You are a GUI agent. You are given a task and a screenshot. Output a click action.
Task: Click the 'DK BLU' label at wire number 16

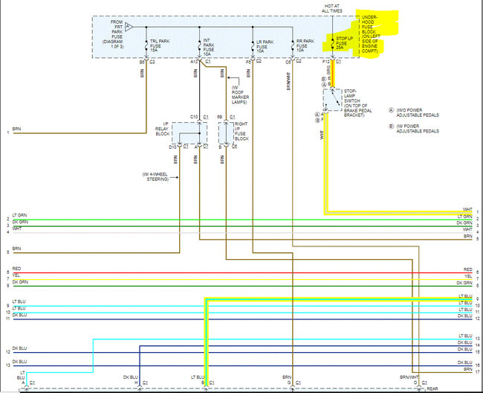[x=464, y=362]
